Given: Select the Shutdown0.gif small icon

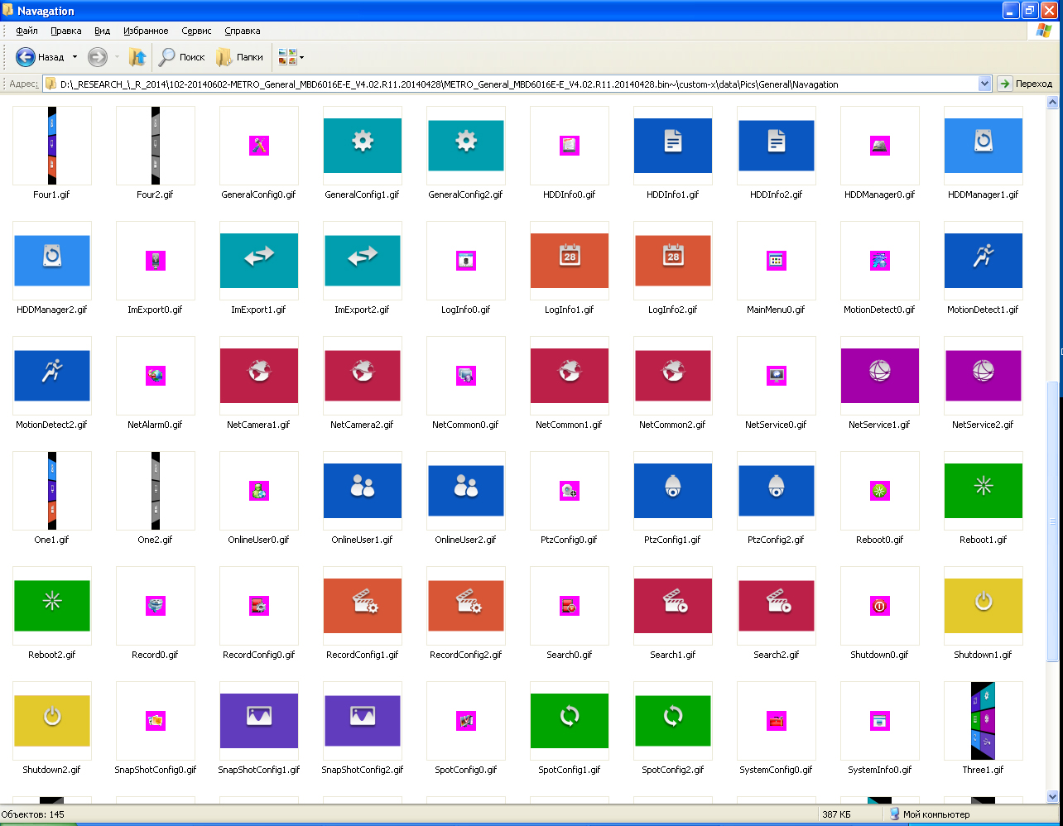Looking at the screenshot, I should coord(879,606).
